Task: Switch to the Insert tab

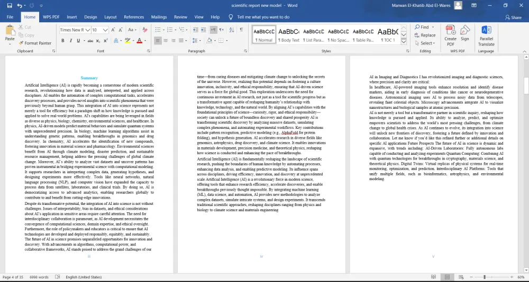Action: [72, 17]
